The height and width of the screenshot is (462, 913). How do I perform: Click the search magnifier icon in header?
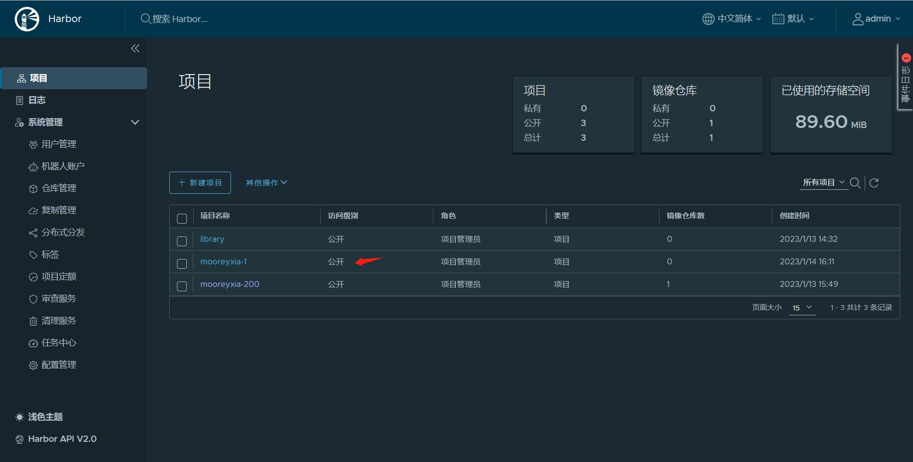(x=146, y=19)
